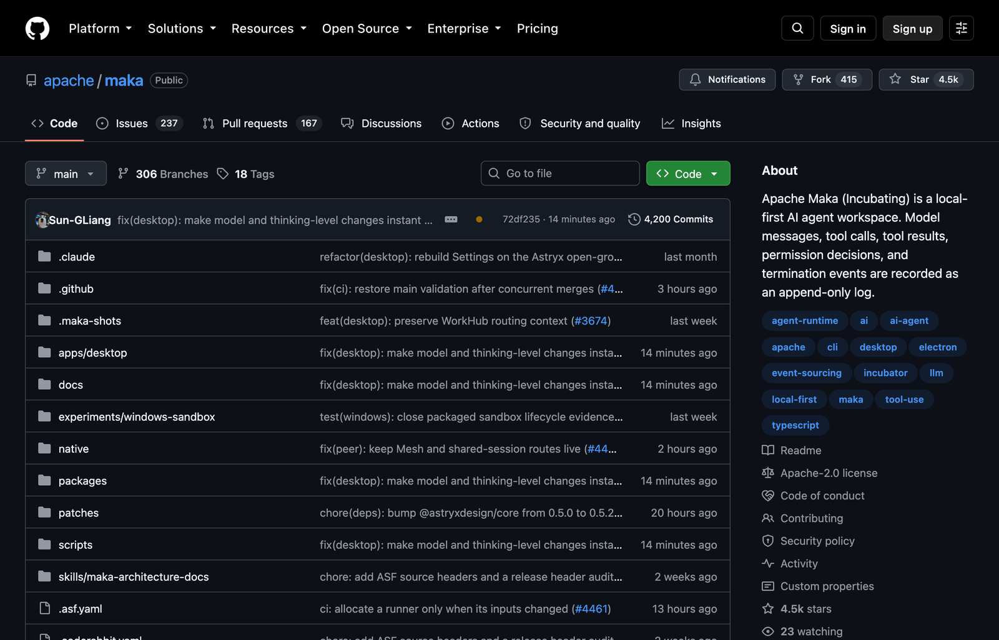999x640 pixels.
Task: Click the Notifications bell button
Action: click(x=727, y=79)
